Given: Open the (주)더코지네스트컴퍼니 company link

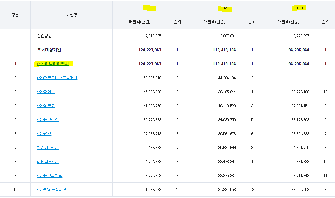Looking at the screenshot, I should 57,78.
